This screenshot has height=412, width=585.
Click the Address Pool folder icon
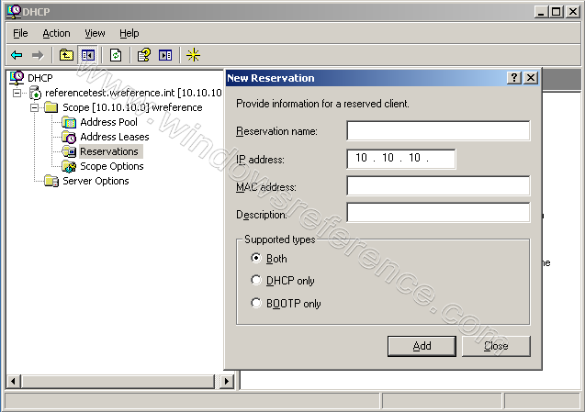point(69,122)
